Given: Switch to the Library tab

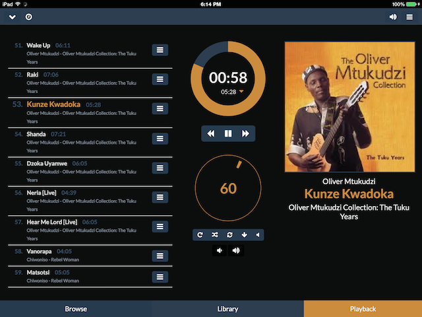Looking at the screenshot, I should pyautogui.click(x=227, y=308).
